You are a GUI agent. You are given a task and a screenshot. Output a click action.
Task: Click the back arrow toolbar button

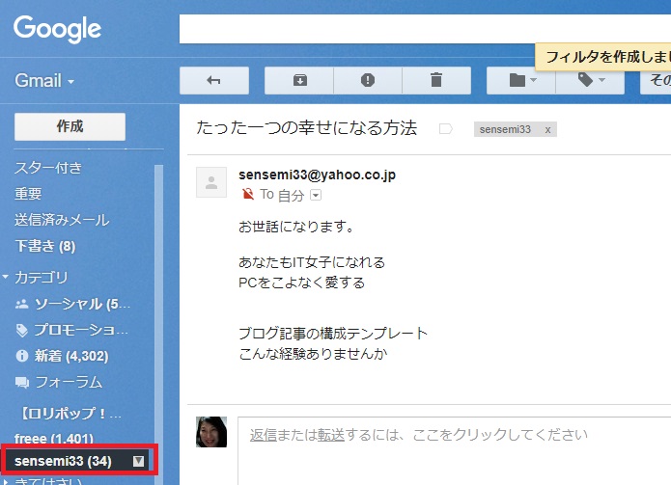(x=214, y=80)
